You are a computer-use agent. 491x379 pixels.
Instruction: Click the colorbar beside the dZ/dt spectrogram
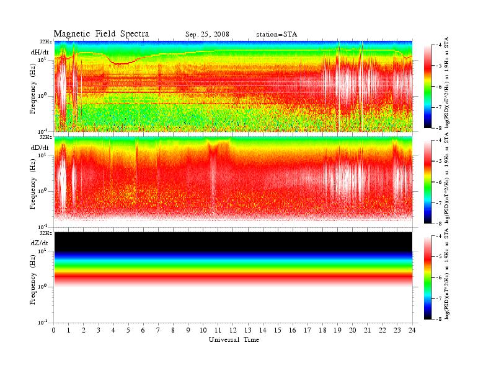428,277
